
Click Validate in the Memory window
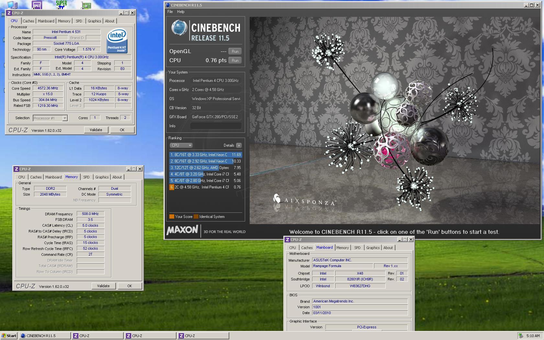[x=103, y=286]
